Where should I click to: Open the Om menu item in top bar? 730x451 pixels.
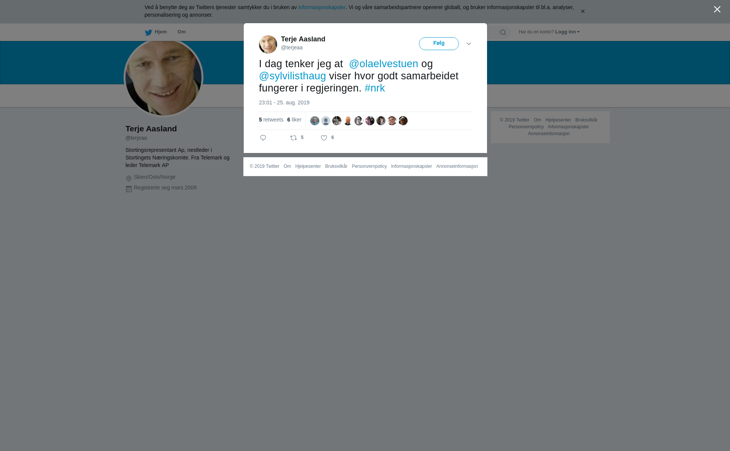(x=182, y=32)
